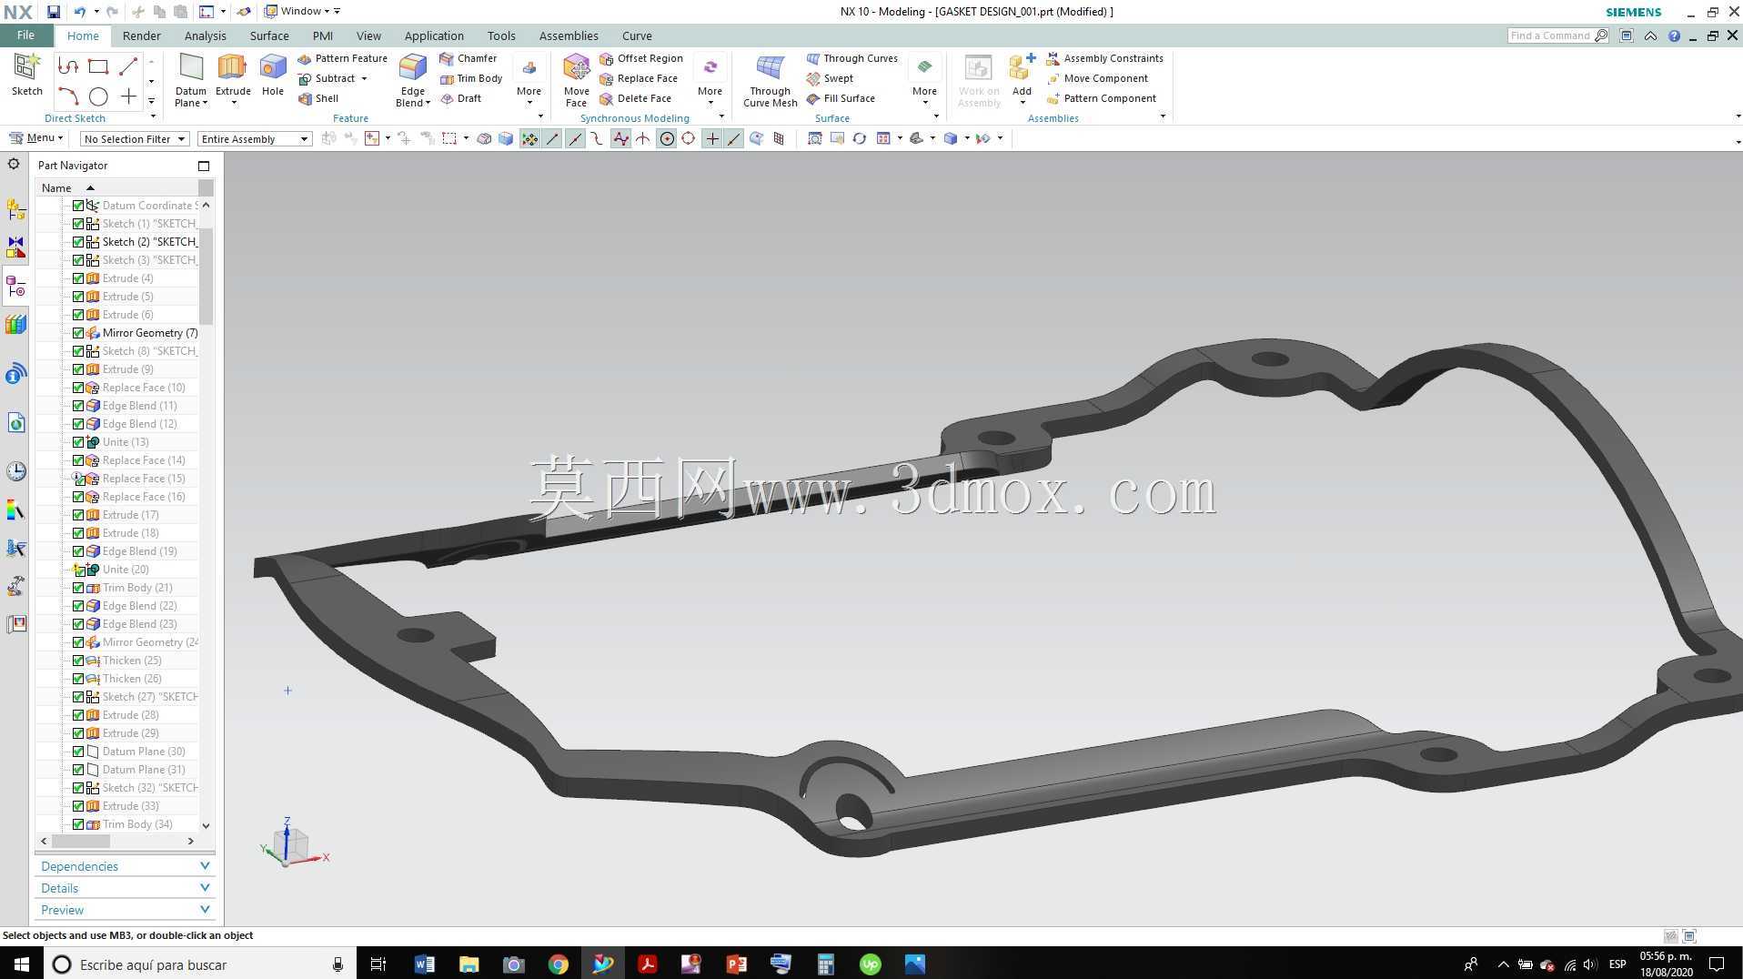
Task: Draw a circle in Direct Sketch
Action: tap(98, 96)
